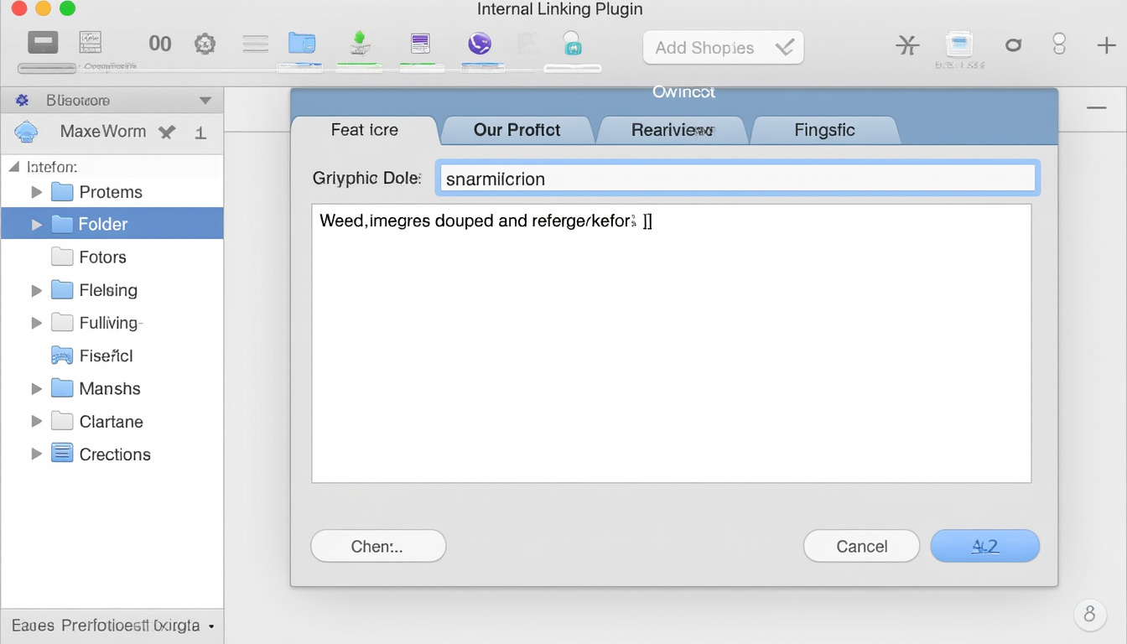Click the plus icon in the toolbar
Image resolution: width=1127 pixels, height=644 pixels.
click(1106, 45)
